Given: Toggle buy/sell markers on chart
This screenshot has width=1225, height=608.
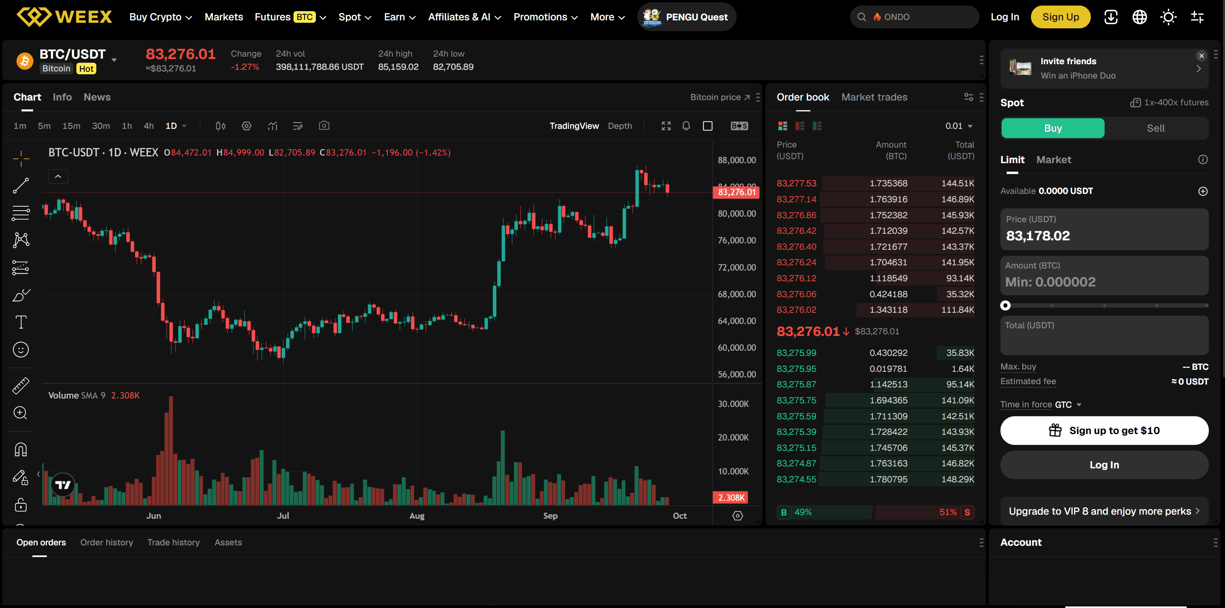Looking at the screenshot, I should click(x=739, y=126).
